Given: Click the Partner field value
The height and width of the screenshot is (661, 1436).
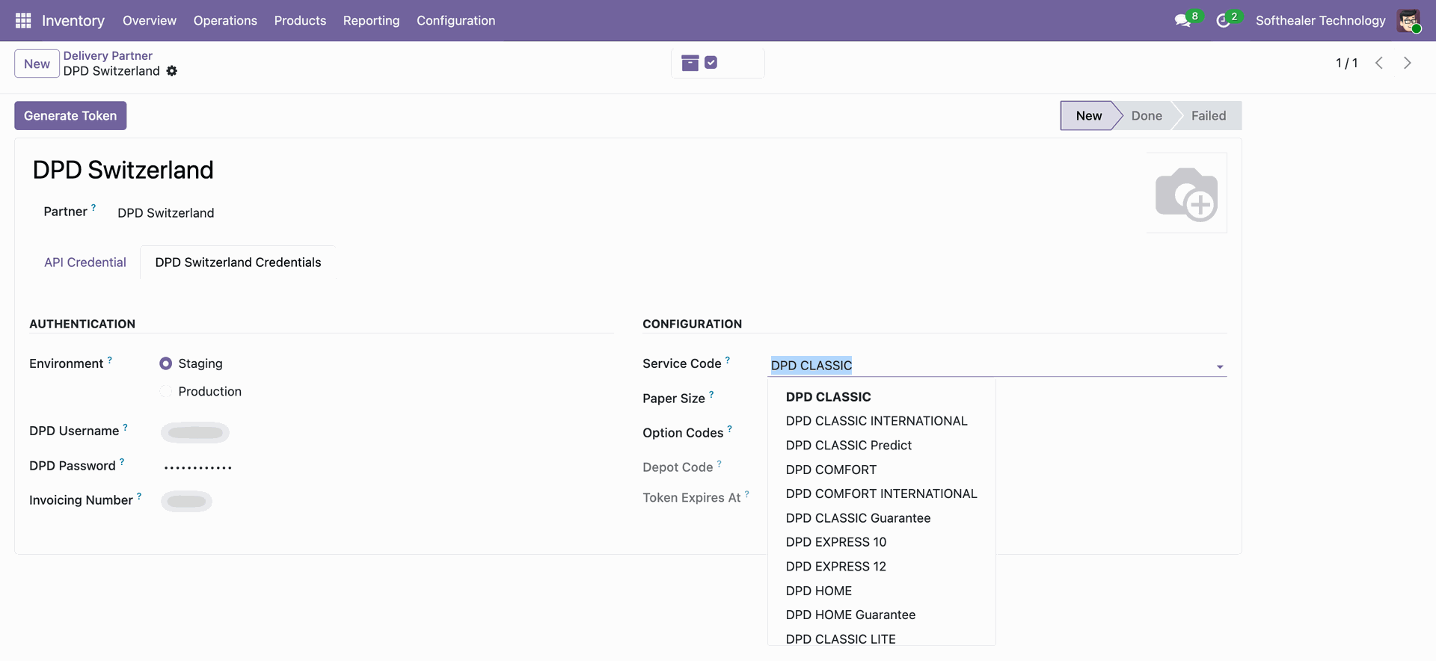Looking at the screenshot, I should click(165, 213).
